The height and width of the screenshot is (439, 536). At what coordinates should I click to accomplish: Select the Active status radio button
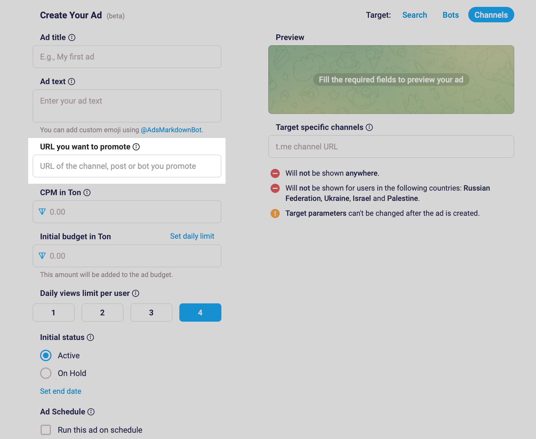pyautogui.click(x=46, y=355)
